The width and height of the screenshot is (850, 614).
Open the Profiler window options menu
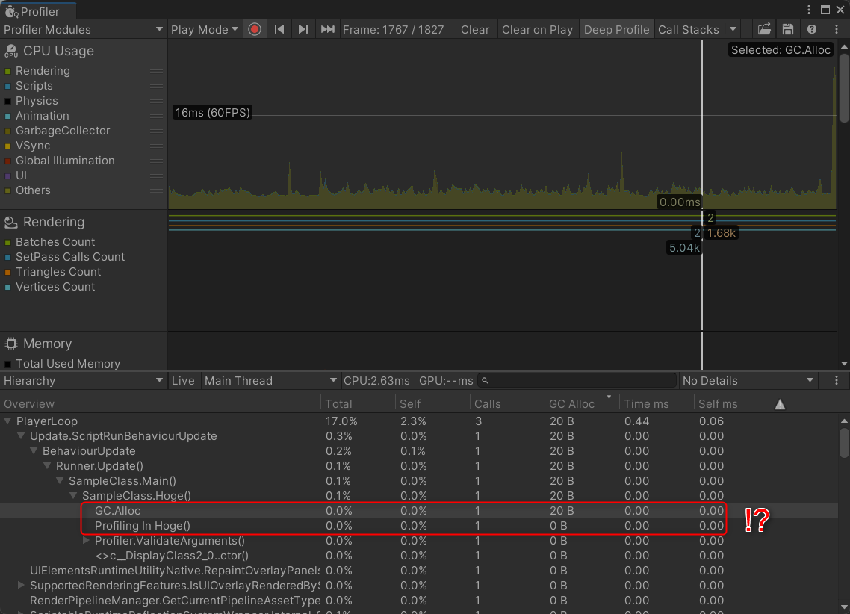809,10
